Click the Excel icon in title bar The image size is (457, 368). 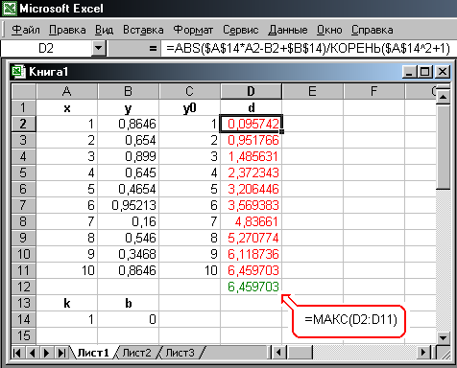[x=9, y=9]
